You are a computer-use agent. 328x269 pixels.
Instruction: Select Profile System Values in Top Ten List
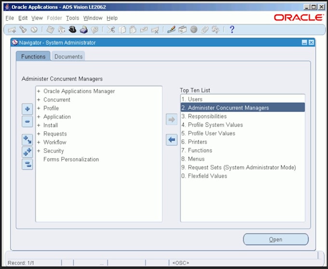coord(243,125)
